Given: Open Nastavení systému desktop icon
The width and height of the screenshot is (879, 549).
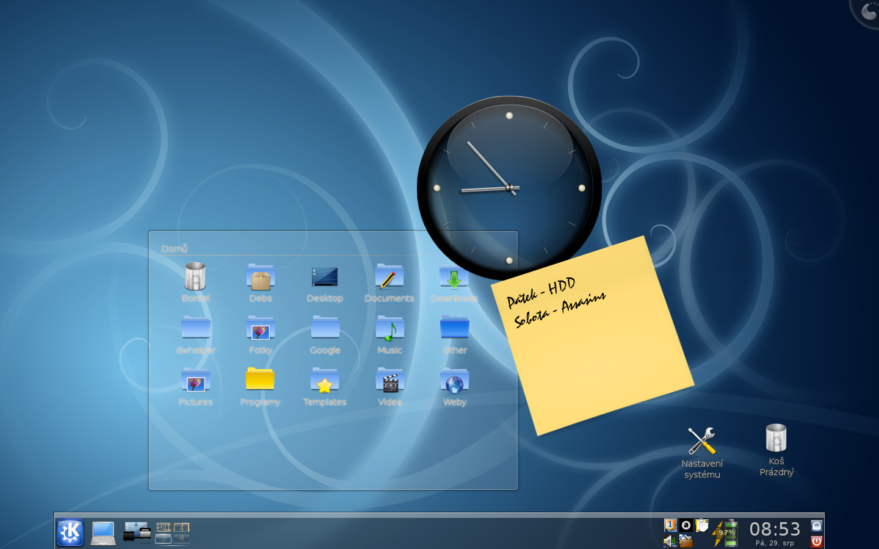Looking at the screenshot, I should click(x=702, y=452).
